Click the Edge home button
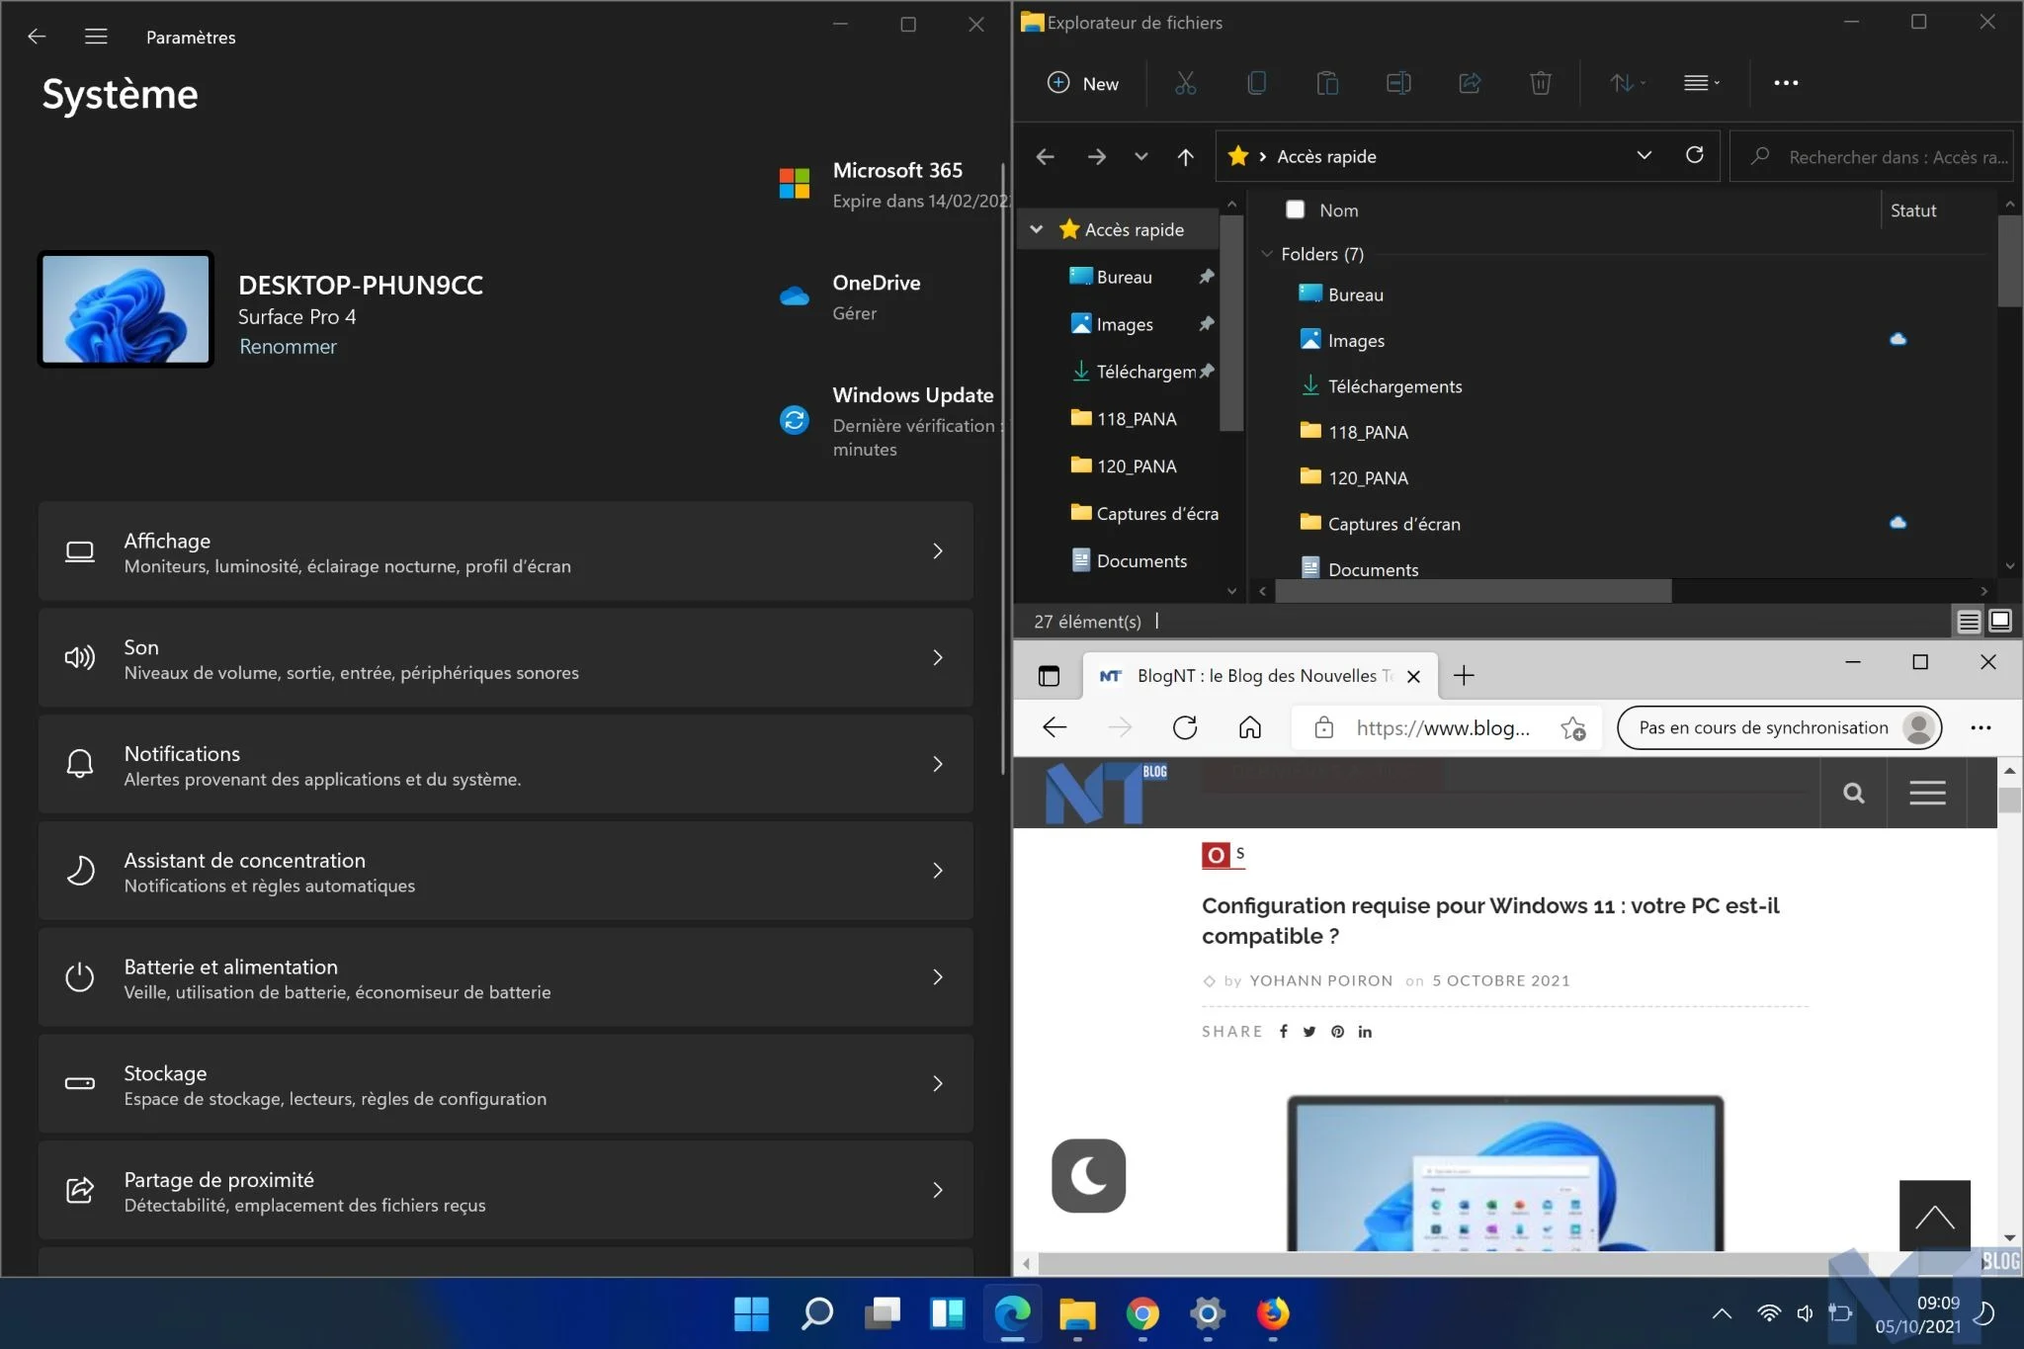 (1250, 728)
